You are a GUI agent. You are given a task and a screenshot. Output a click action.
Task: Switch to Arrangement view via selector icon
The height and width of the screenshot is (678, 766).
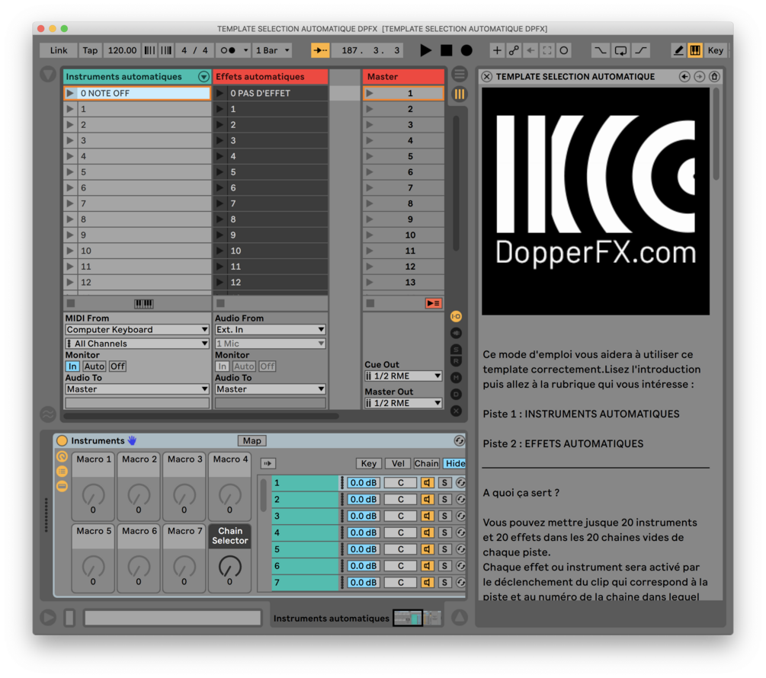click(x=459, y=74)
